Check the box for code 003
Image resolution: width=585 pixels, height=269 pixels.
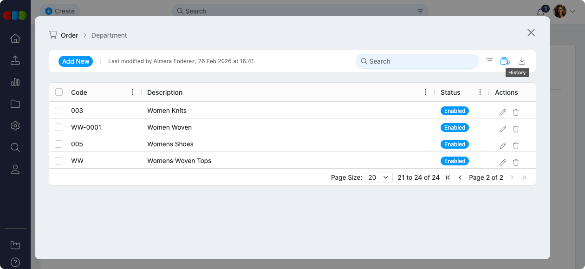coord(58,111)
